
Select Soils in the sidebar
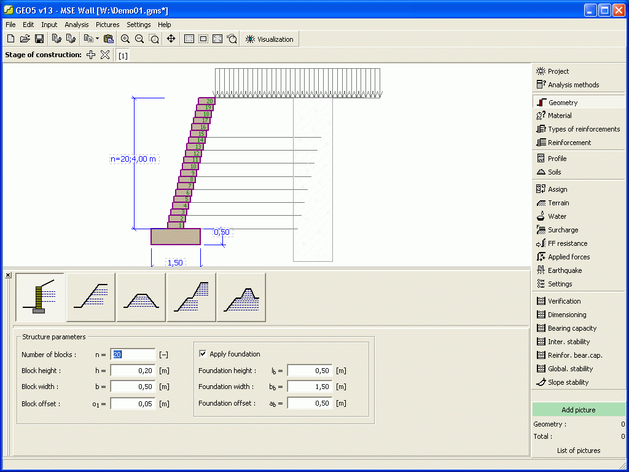[x=554, y=171]
